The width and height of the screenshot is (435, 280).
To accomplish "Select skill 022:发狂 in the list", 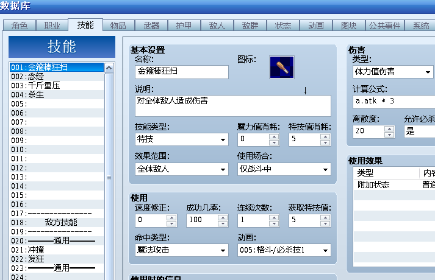I will click(x=57, y=259).
